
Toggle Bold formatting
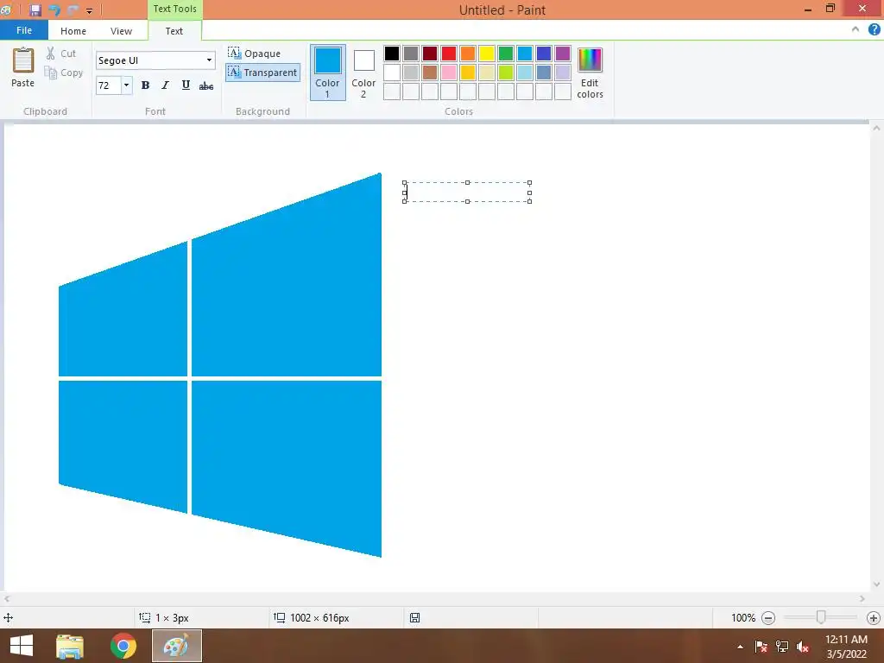[x=145, y=85]
